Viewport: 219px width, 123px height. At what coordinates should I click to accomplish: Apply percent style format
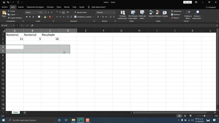[103, 17]
